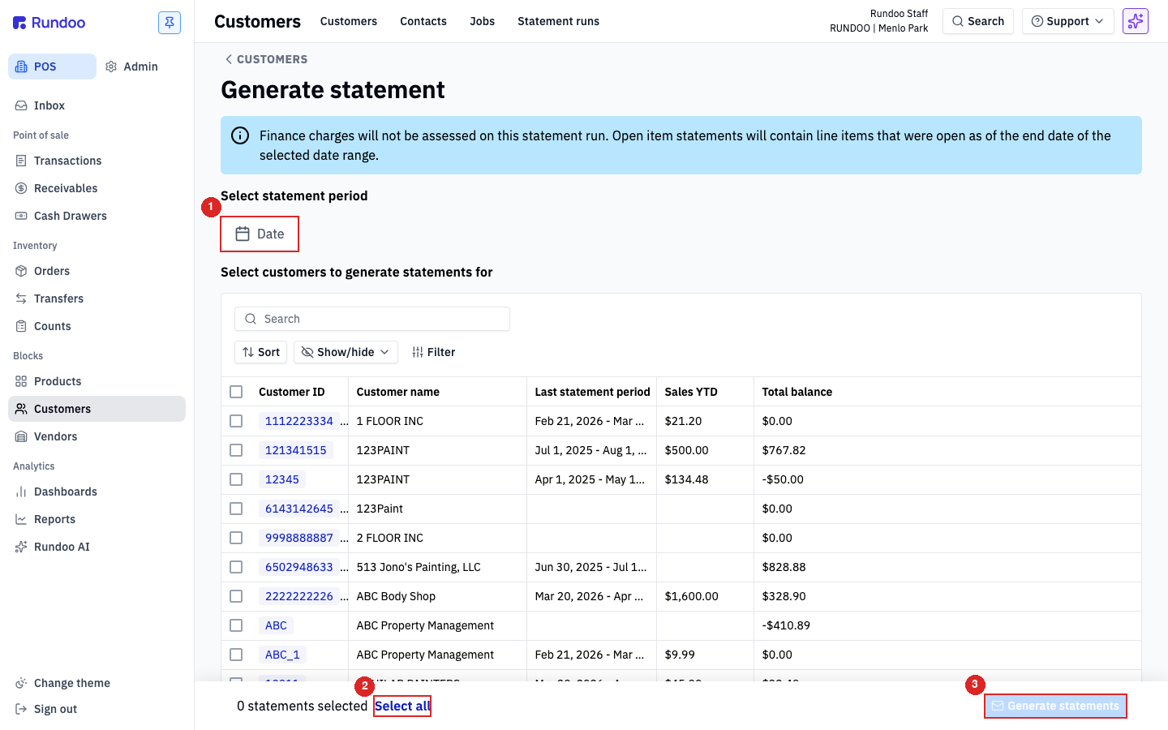Select the 2 FLOOR INC checkbox
The image size is (1168, 730).
click(236, 538)
